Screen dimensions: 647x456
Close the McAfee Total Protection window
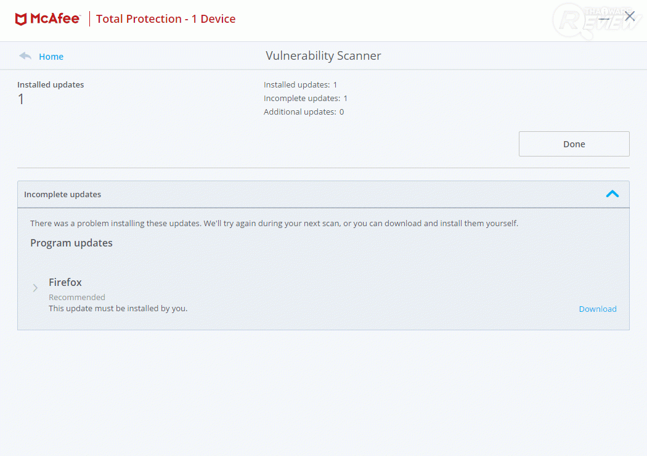point(630,17)
